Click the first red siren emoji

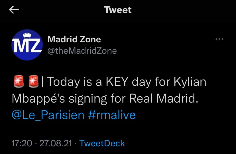(x=18, y=82)
